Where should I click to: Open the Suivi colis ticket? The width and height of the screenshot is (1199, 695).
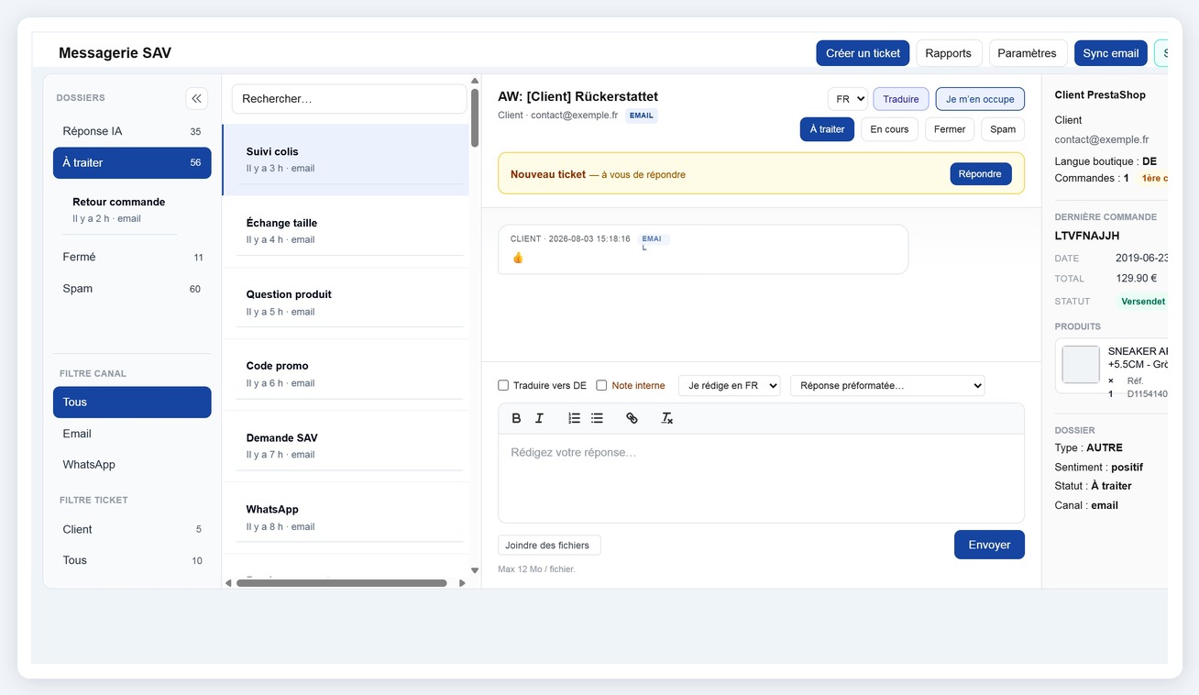[x=346, y=160]
